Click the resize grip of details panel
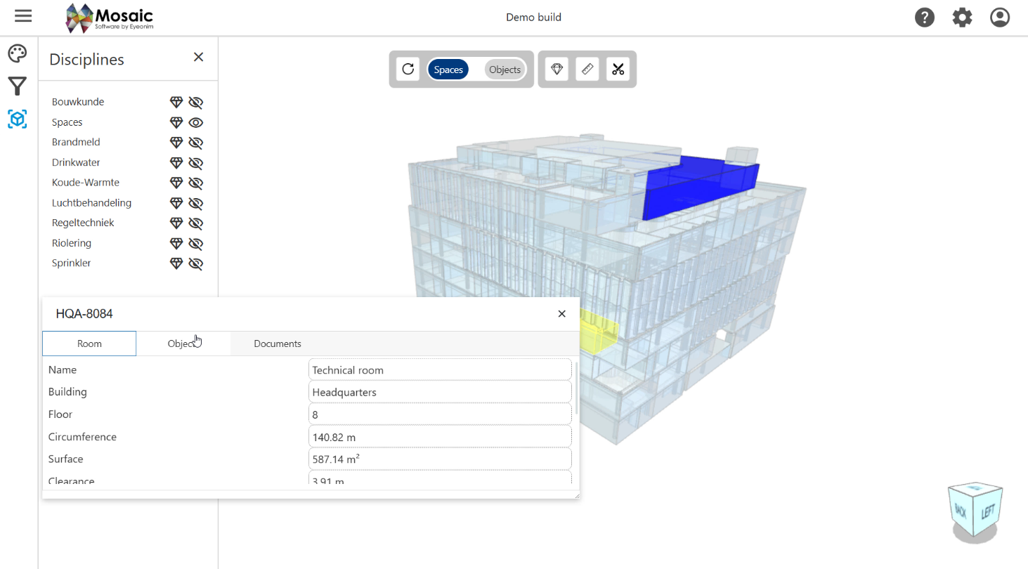The height and width of the screenshot is (569, 1028). pos(576,495)
